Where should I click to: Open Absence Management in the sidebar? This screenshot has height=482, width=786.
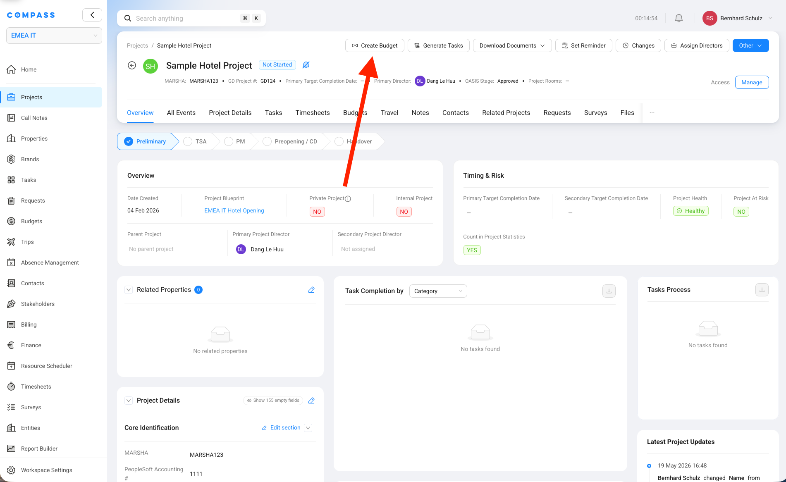tap(50, 262)
